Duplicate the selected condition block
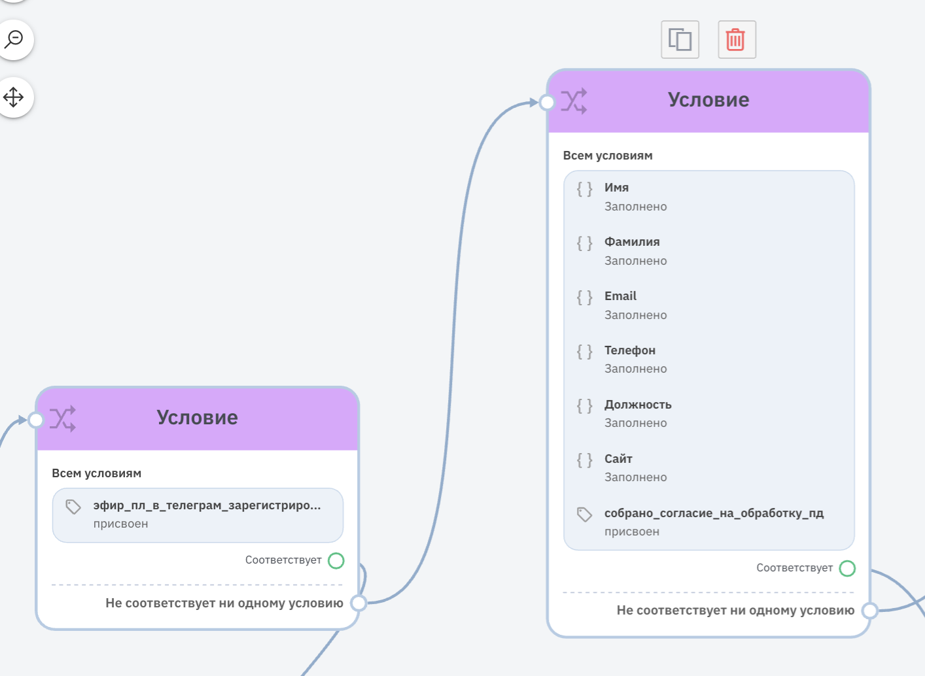The width and height of the screenshot is (925, 676). click(x=680, y=40)
